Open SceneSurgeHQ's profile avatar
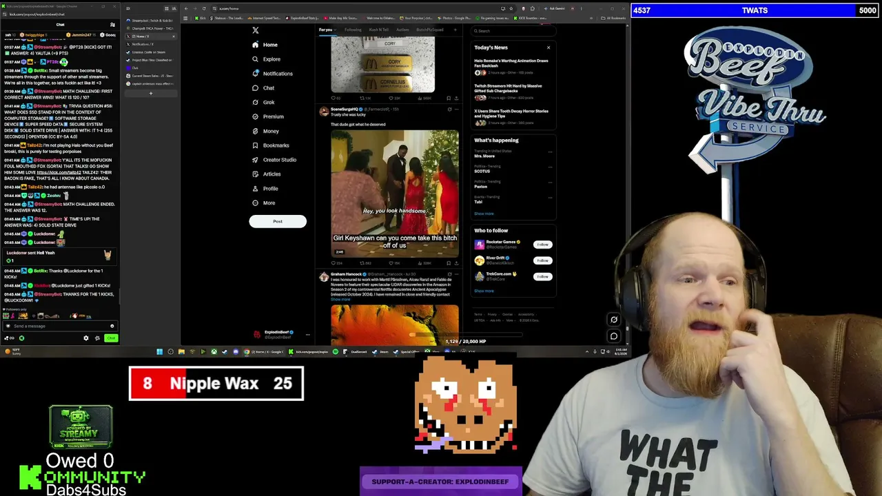The height and width of the screenshot is (496, 882). pos(324,111)
